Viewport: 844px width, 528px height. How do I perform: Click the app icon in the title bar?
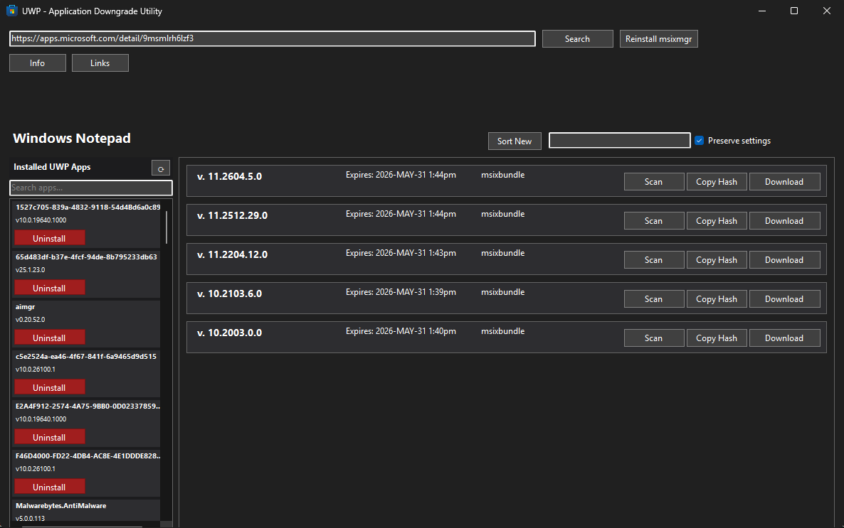pyautogui.click(x=12, y=11)
